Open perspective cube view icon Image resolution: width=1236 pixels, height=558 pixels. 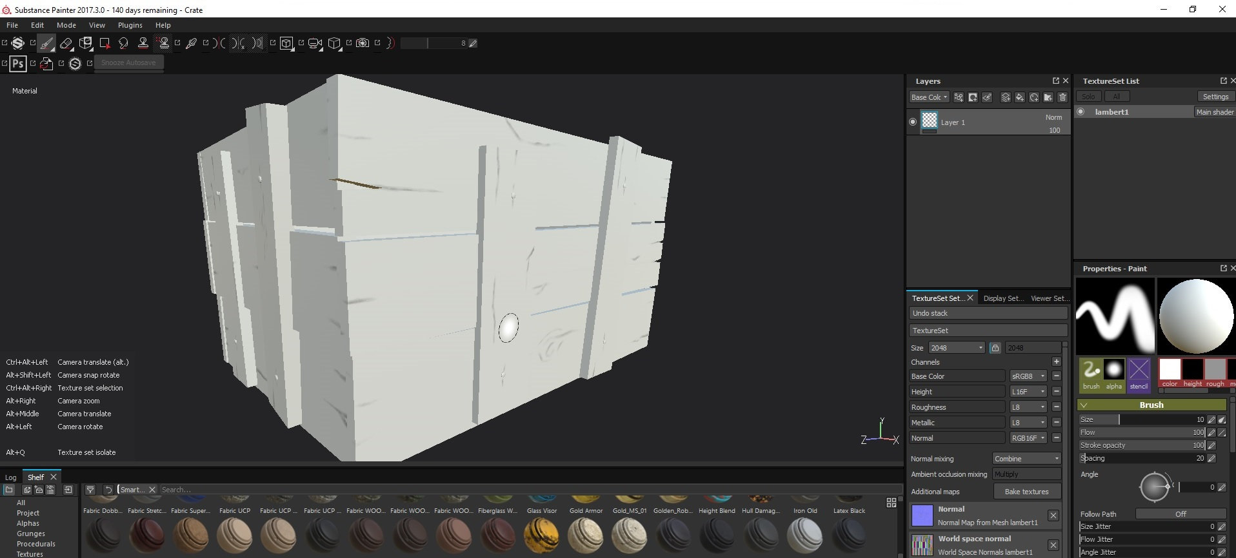(334, 43)
